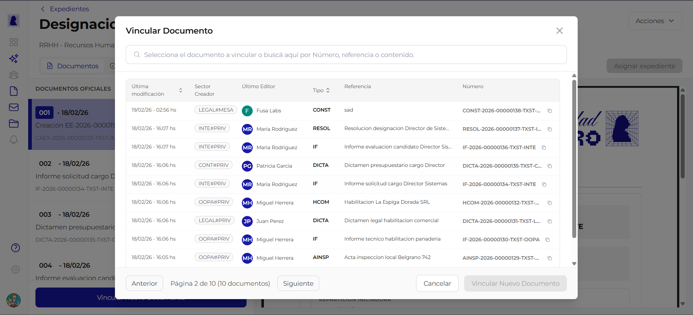Image resolution: width=693 pixels, height=315 pixels.
Task: Open the Acciones dropdown
Action: (655, 21)
